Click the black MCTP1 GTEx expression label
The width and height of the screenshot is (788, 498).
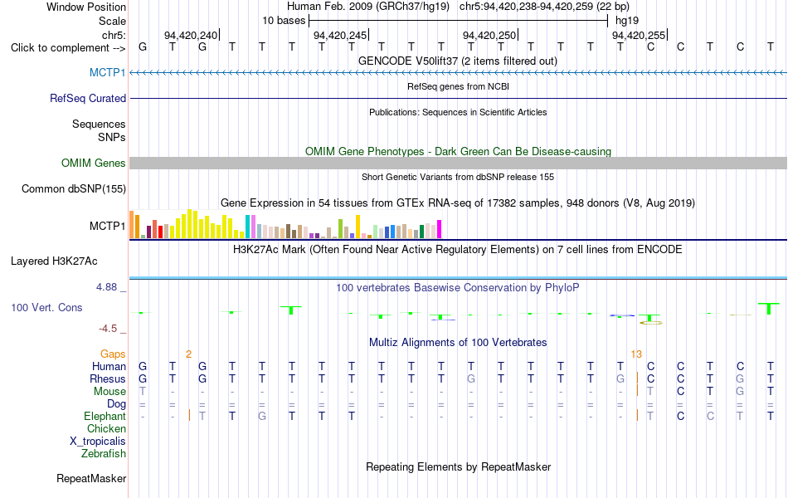[x=108, y=226]
